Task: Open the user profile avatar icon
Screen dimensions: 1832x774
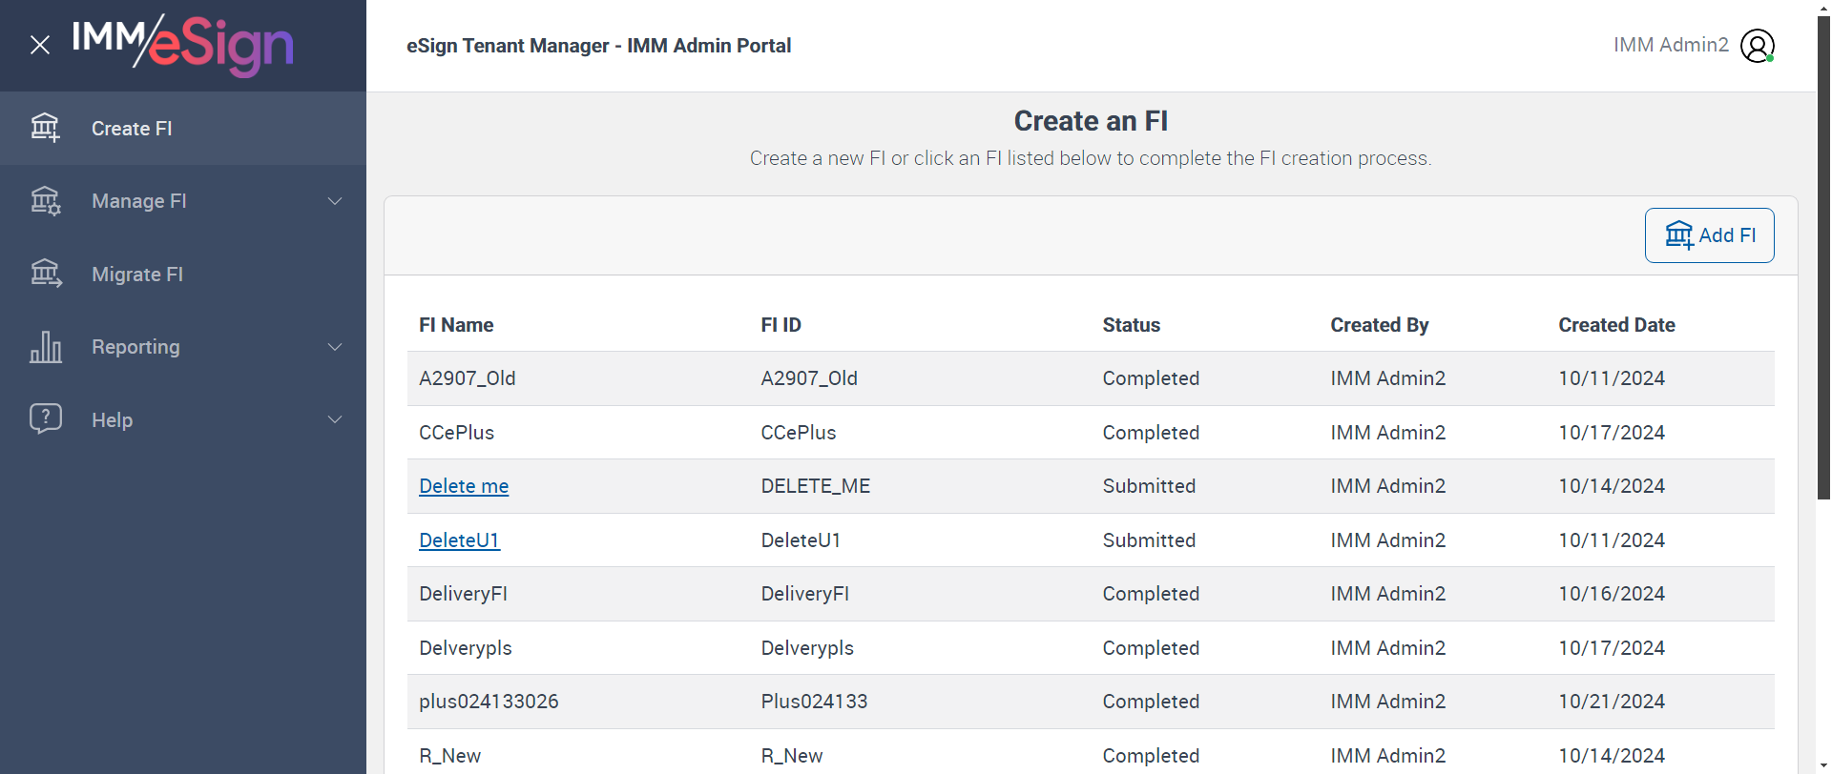Action: 1757,46
